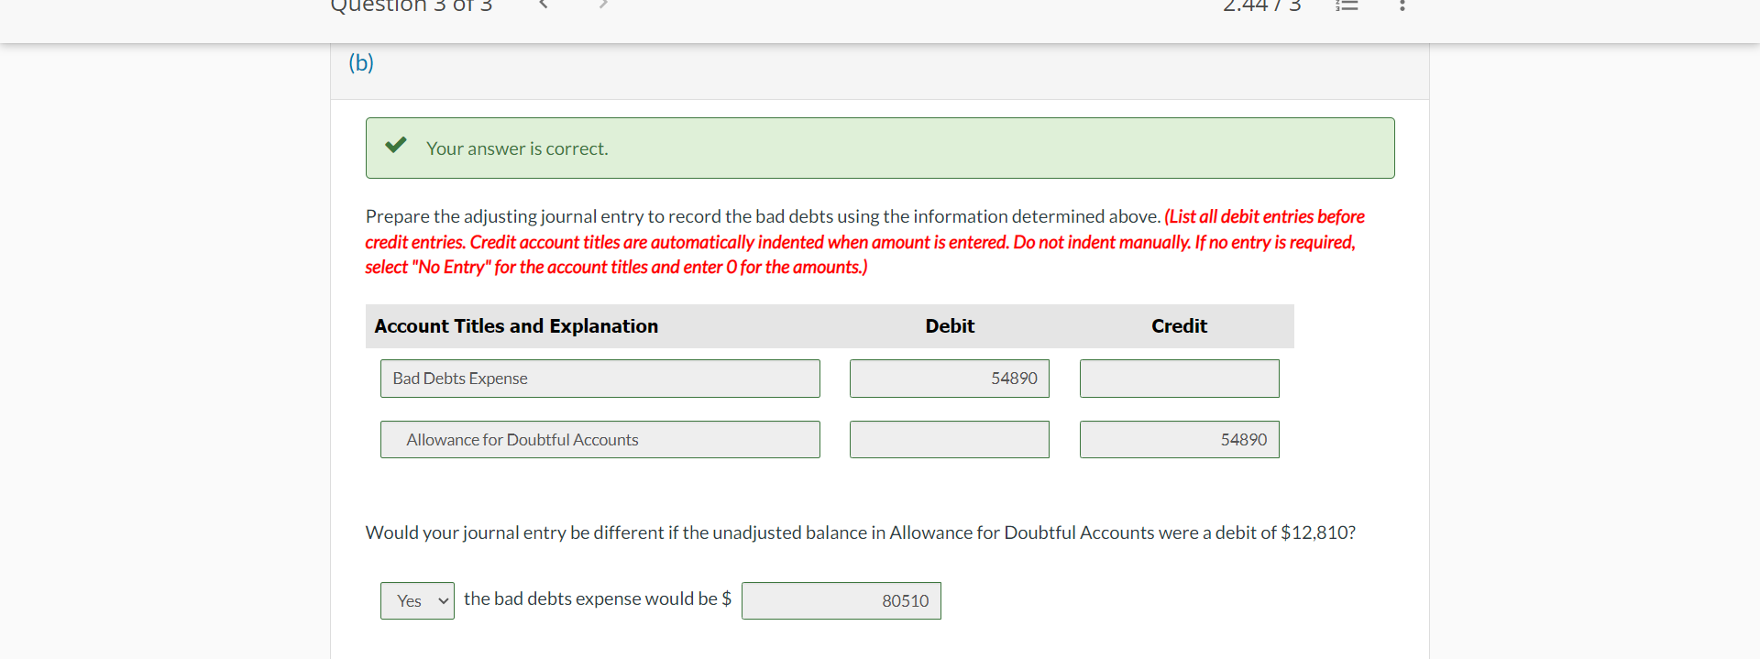The image size is (1760, 659).
Task: Click the 'Question 3 of 3' label
Action: tap(412, 5)
